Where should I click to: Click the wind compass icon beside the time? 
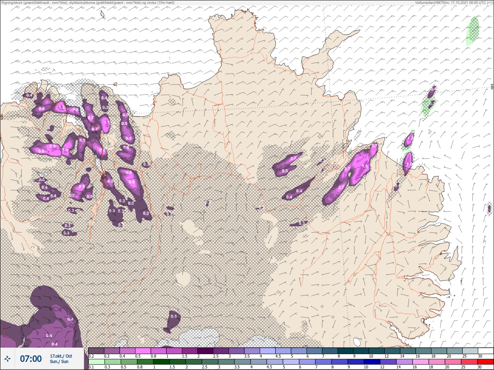[8, 359]
